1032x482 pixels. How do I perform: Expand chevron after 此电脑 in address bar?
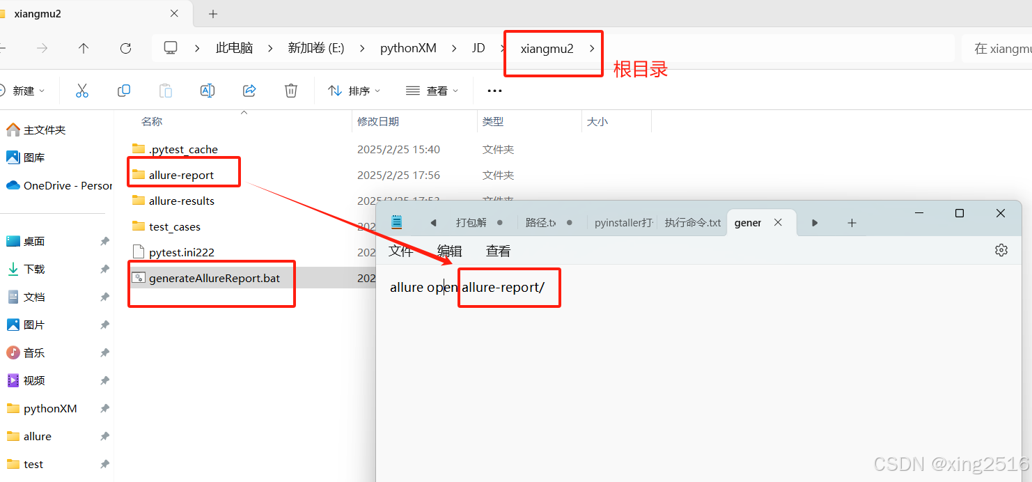(x=270, y=48)
